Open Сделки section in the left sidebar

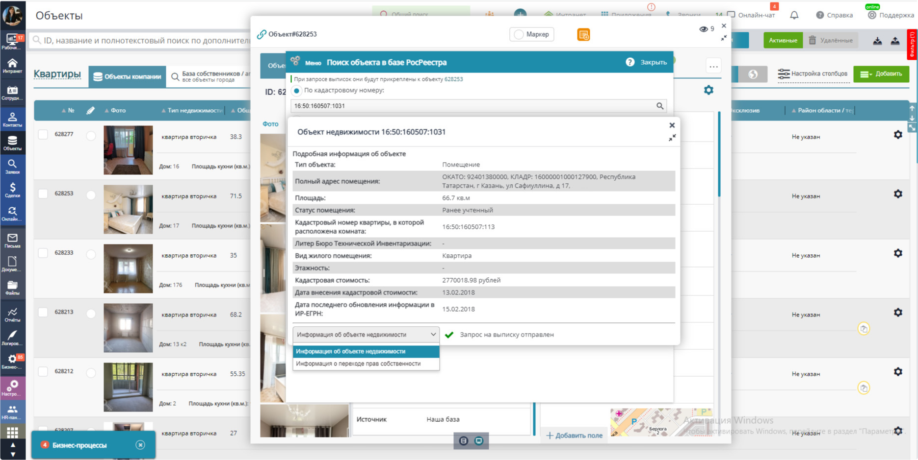[x=12, y=190]
